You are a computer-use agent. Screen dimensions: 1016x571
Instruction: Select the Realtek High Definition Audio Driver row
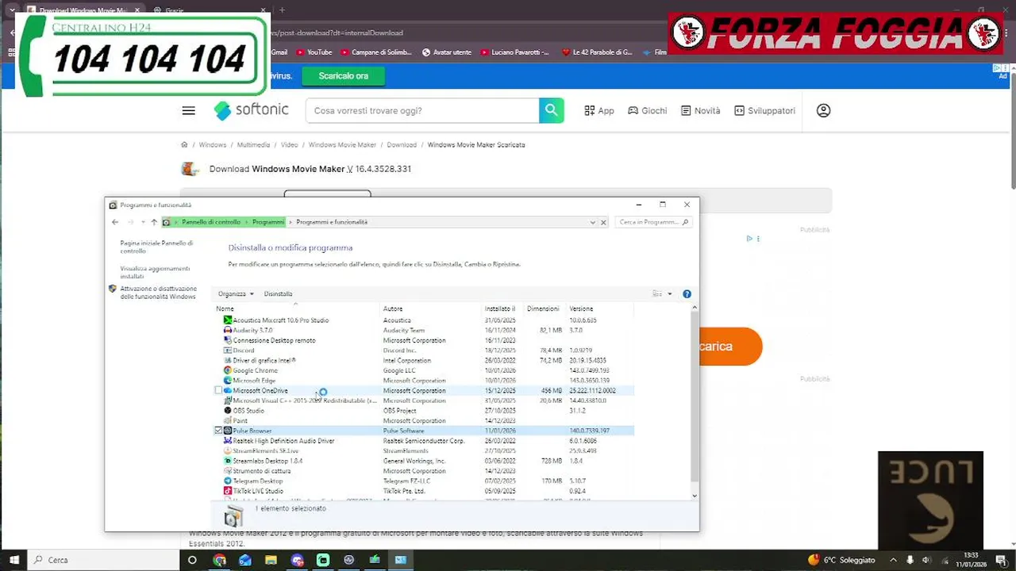tap(425, 441)
